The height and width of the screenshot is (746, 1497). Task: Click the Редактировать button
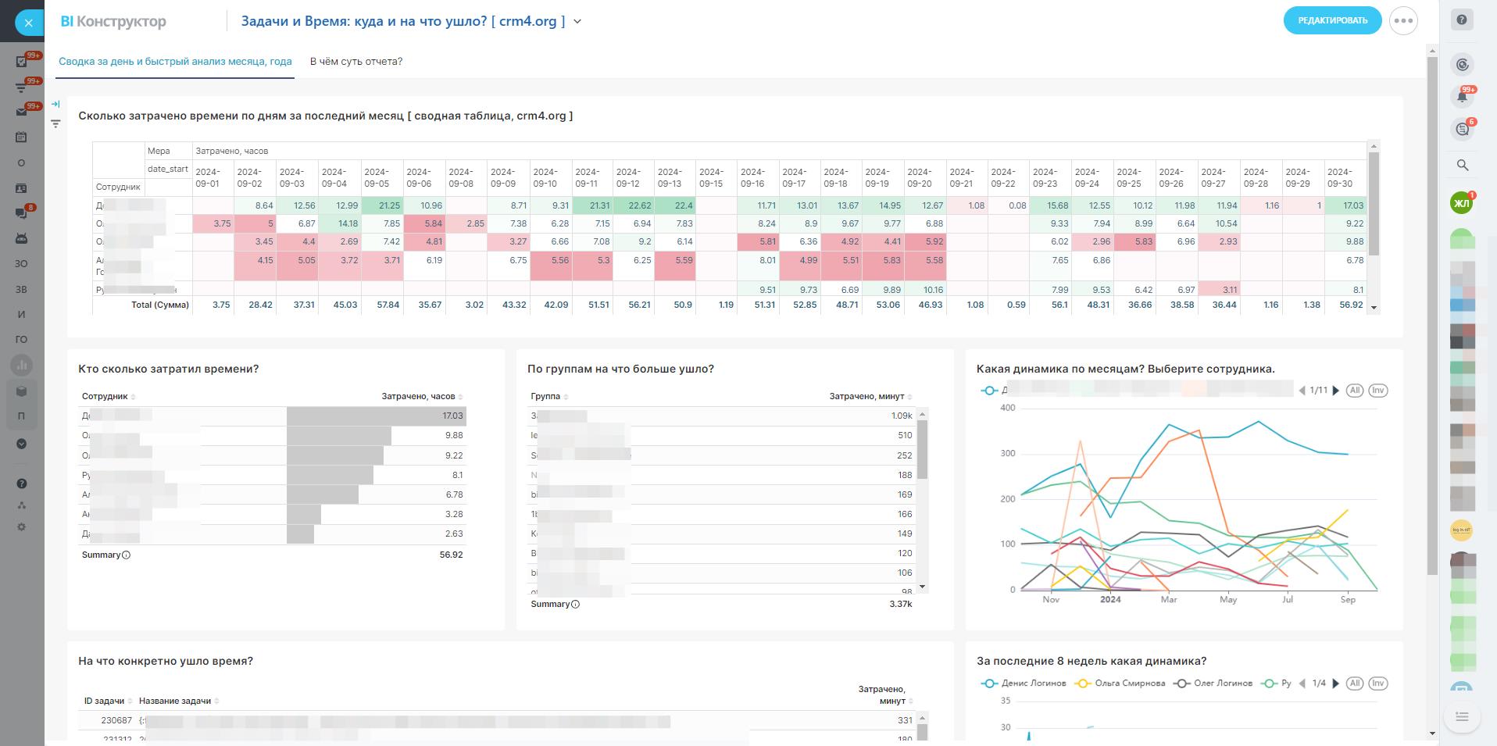coord(1332,21)
